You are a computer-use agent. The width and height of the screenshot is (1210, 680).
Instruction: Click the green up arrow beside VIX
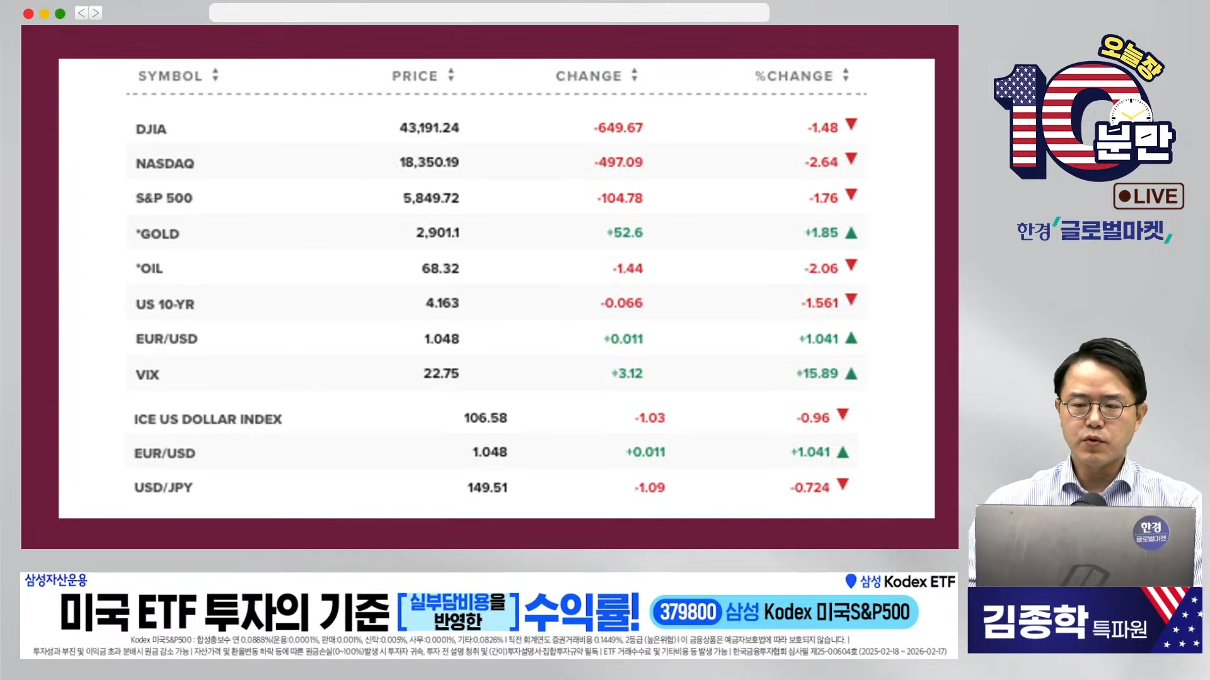[851, 373]
